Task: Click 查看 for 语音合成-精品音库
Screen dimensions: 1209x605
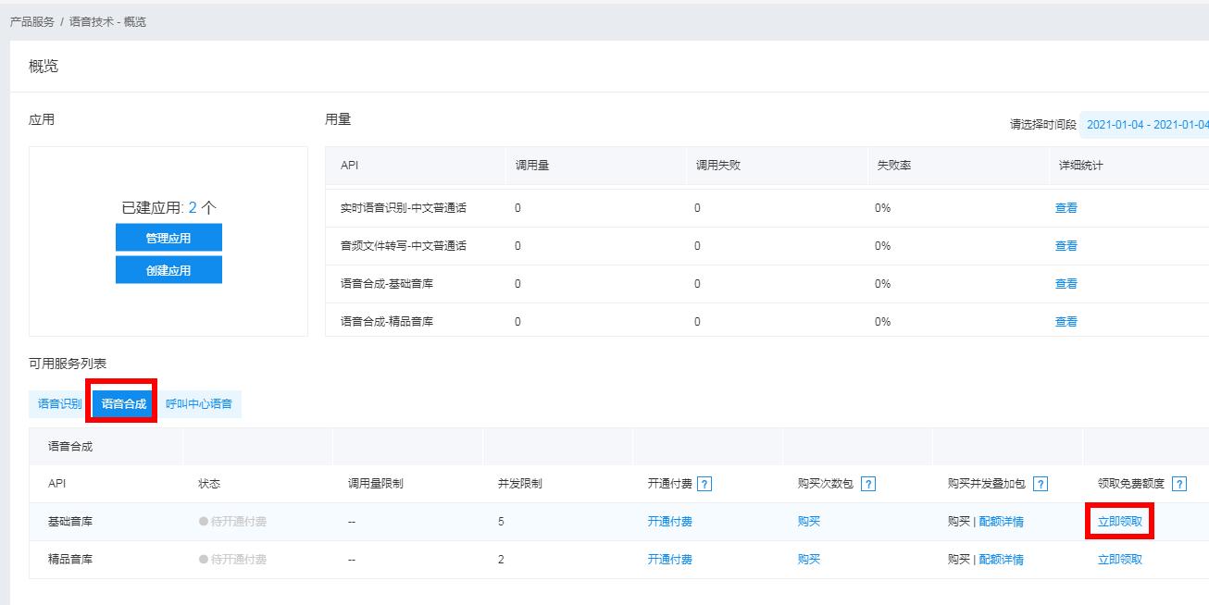Action: coord(1066,322)
